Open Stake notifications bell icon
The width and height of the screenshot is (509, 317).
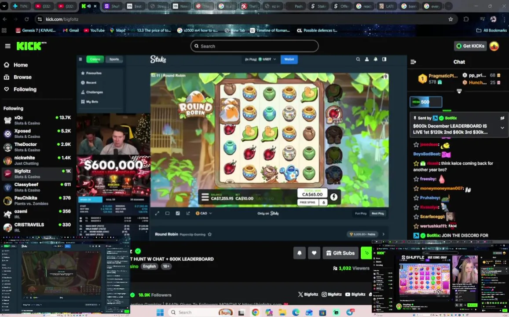376,59
